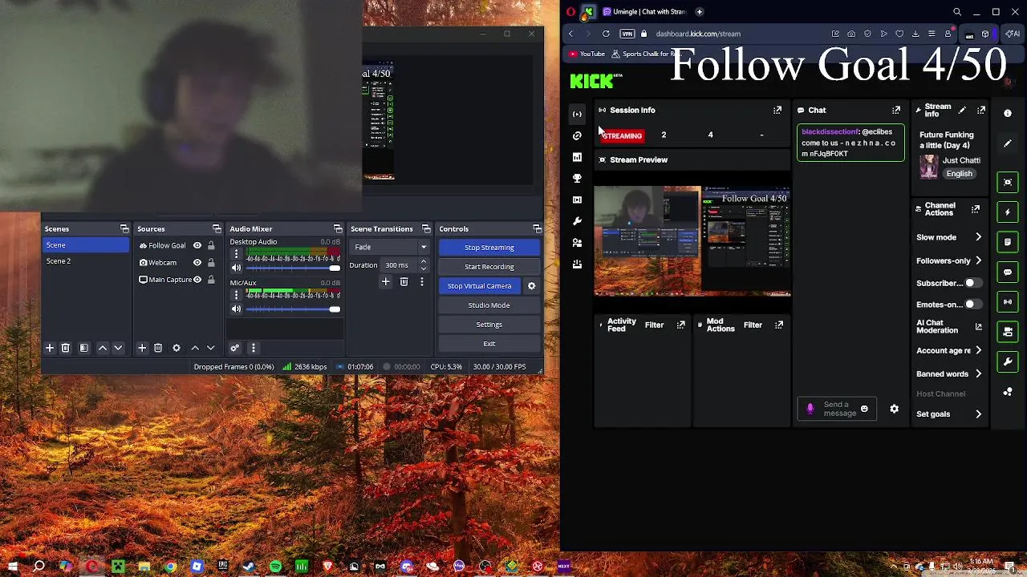This screenshot has width=1027, height=577.
Task: Expand Banned words option
Action: click(x=950, y=373)
